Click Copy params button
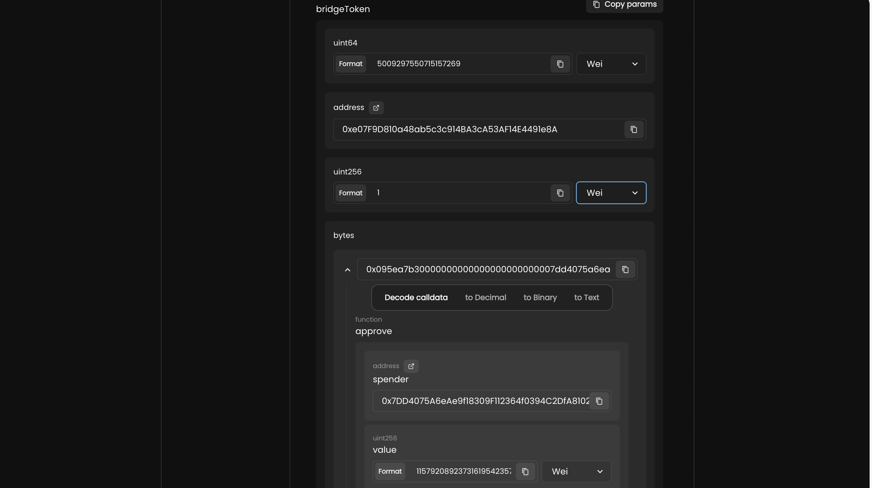Image resolution: width=872 pixels, height=488 pixels. click(x=624, y=5)
